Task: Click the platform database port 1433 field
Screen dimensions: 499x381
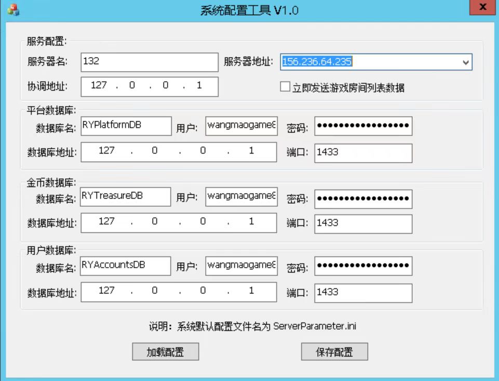Action: point(363,153)
